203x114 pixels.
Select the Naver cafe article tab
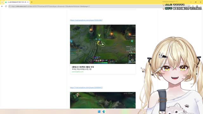click(x=16, y=2)
